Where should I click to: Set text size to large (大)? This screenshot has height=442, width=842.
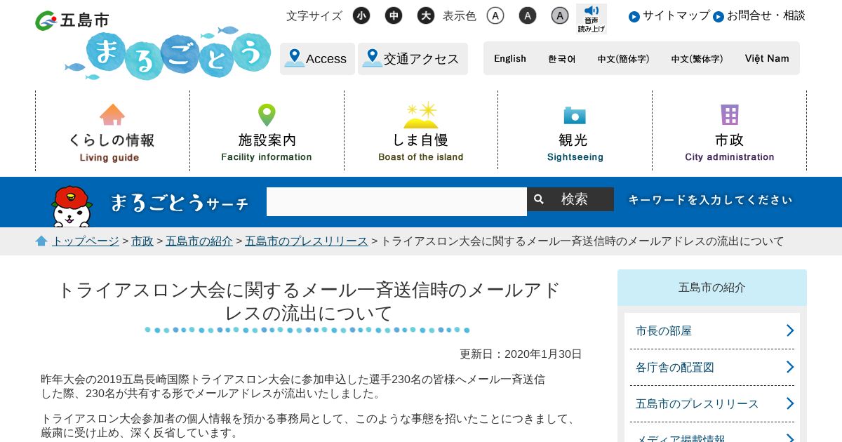click(426, 15)
